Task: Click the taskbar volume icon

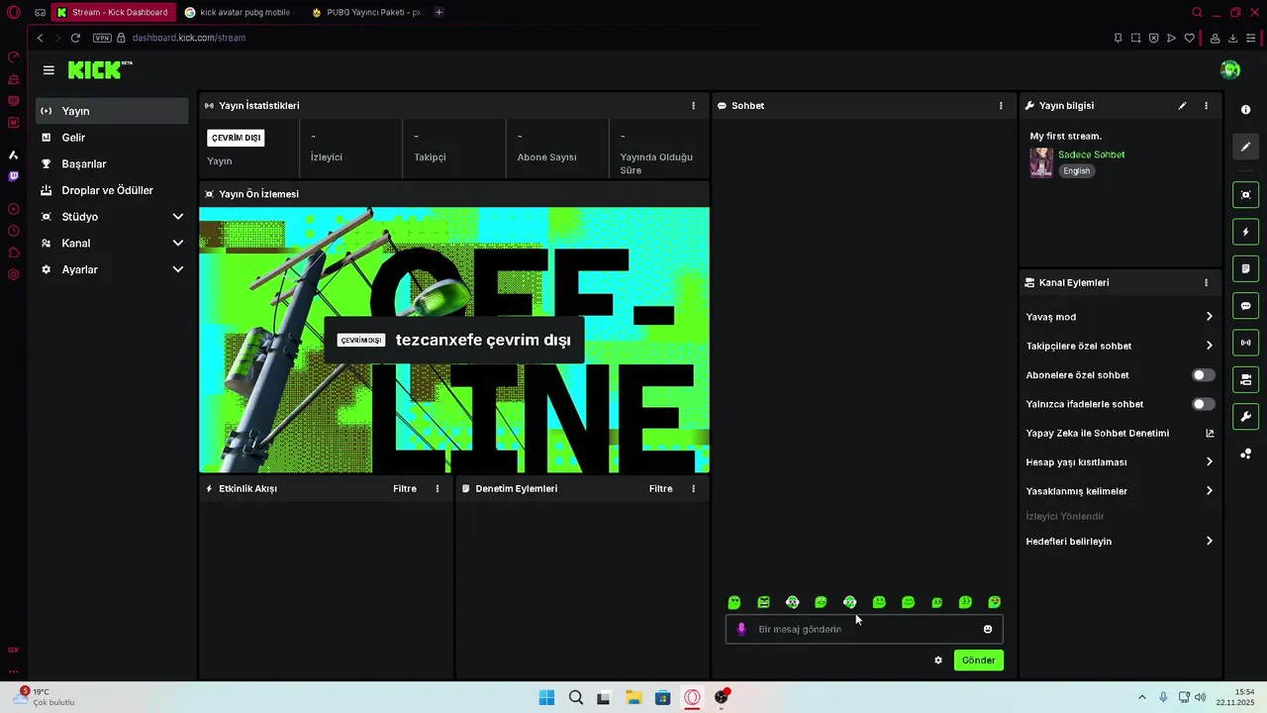Action: [x=1200, y=697]
